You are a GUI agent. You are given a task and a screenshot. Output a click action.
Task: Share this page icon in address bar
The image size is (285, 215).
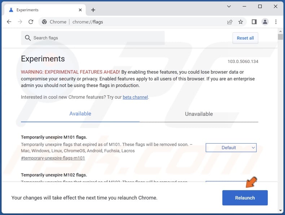230,22
